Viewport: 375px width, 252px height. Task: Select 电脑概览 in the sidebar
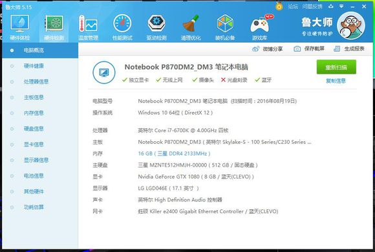click(x=40, y=51)
